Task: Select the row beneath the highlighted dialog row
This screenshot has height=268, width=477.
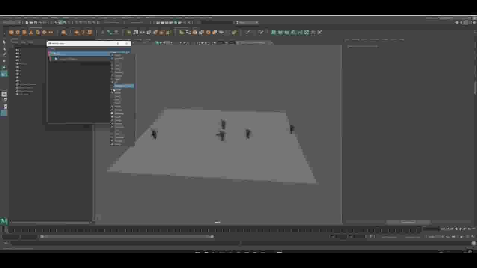Action: (x=79, y=58)
